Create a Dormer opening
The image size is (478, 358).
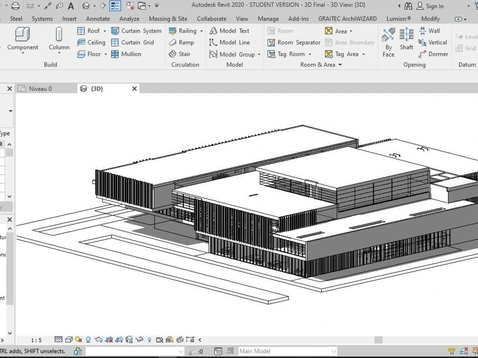(433, 54)
